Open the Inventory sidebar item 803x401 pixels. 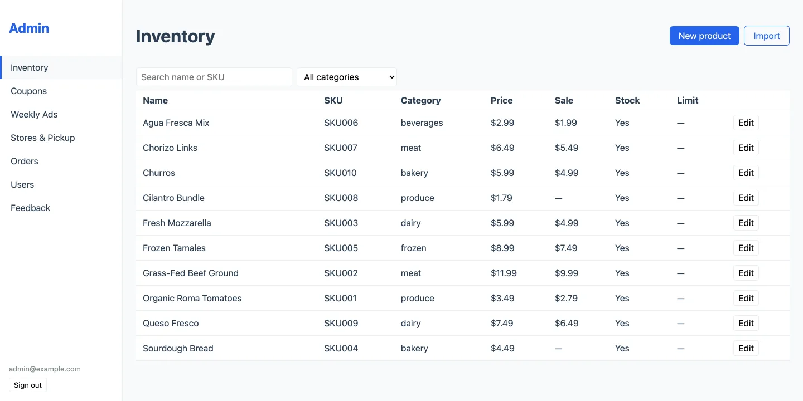(61, 67)
